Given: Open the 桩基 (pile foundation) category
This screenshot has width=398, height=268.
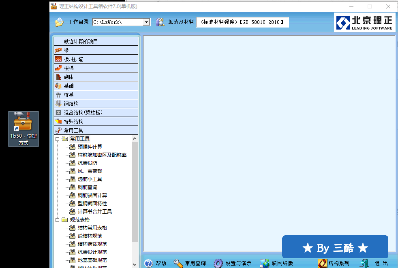Looking at the screenshot, I should (96, 95).
